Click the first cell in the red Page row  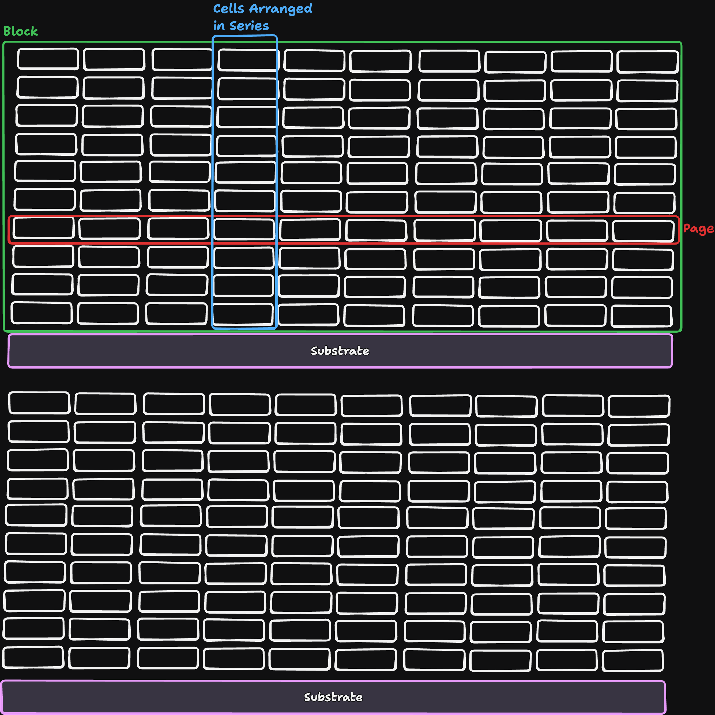coord(44,228)
